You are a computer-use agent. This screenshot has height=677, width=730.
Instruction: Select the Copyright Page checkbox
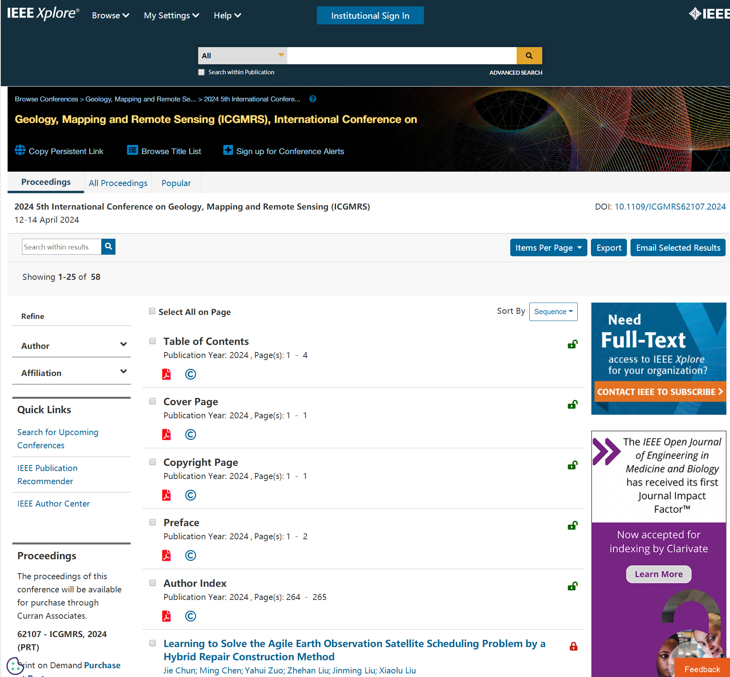(153, 462)
